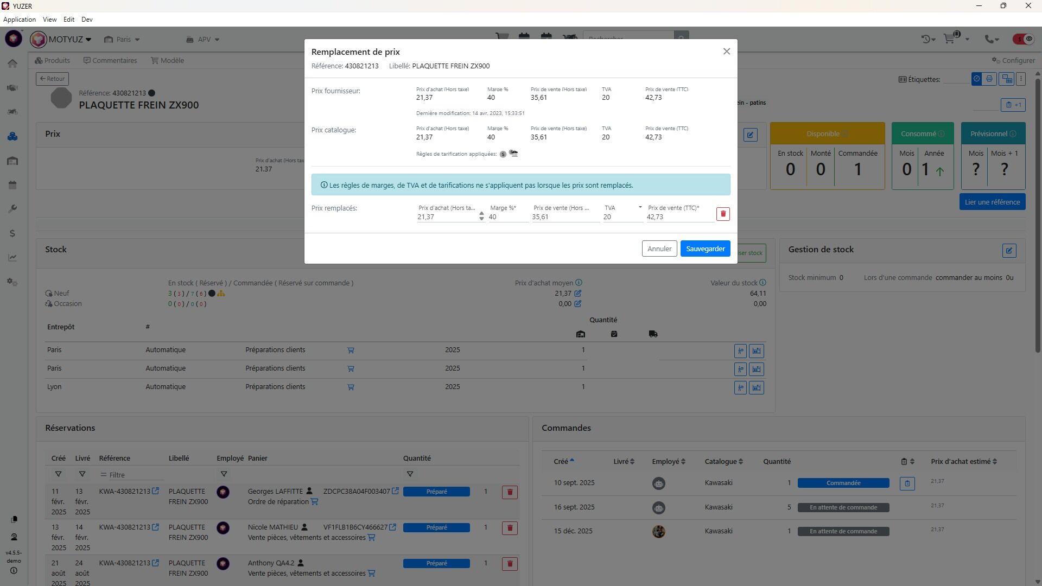Image resolution: width=1042 pixels, height=586 pixels.
Task: Increment Prix d'achat stepper arrow
Action: pyautogui.click(x=481, y=214)
